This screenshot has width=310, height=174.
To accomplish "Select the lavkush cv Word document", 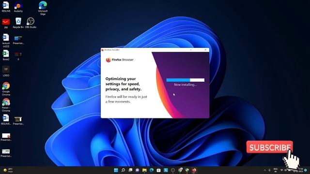I will pos(6,41).
